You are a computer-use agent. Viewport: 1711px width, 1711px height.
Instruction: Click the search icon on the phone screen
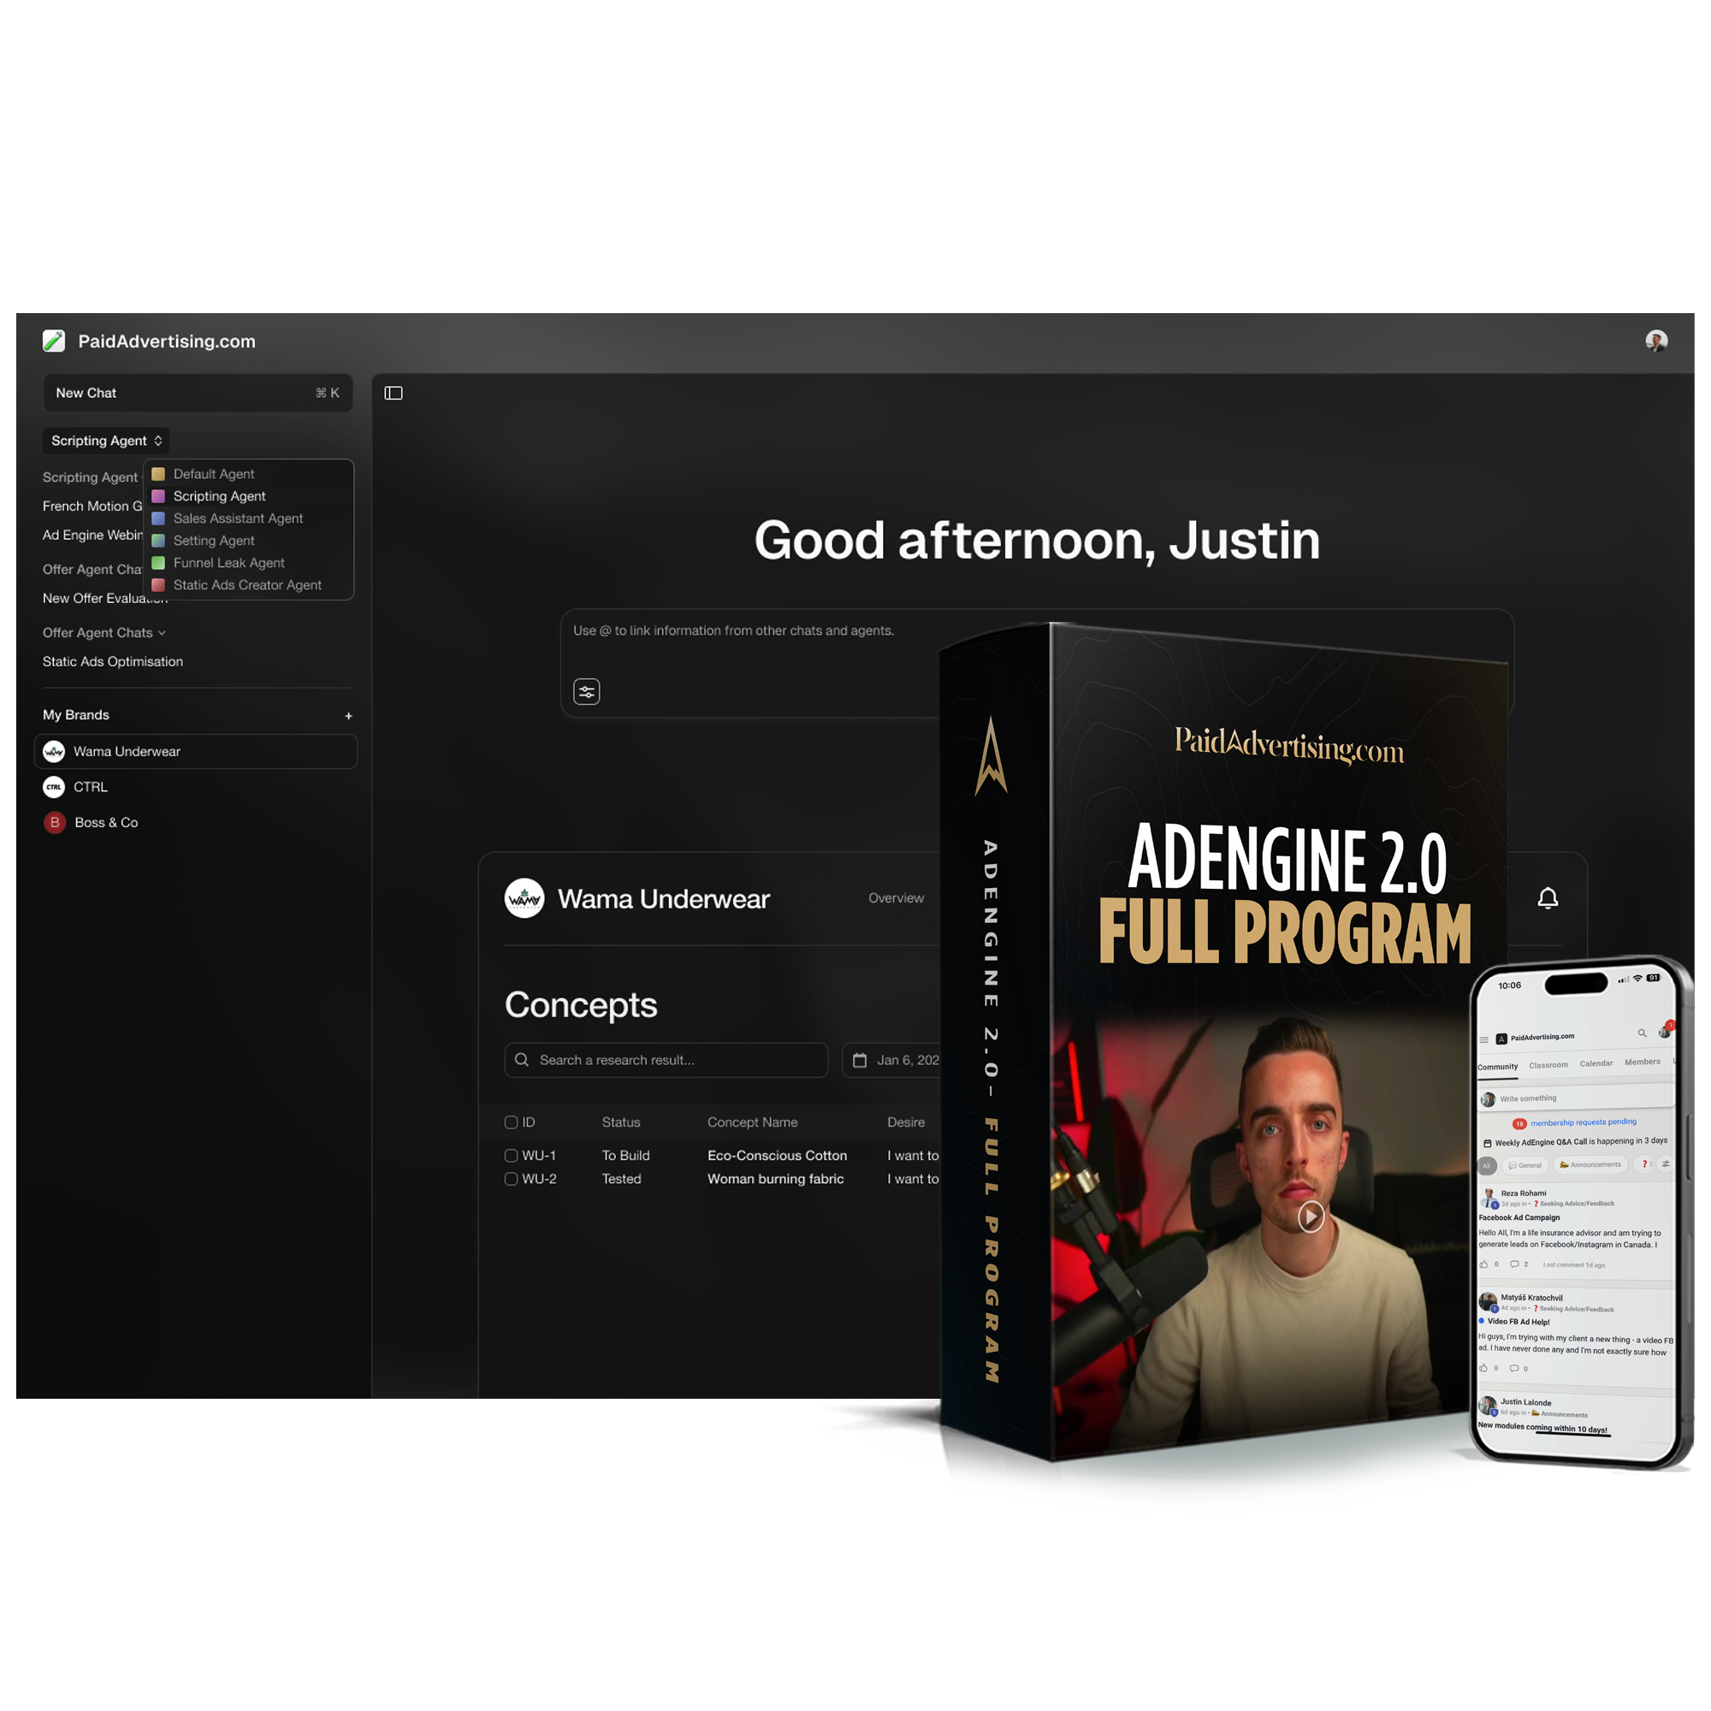click(x=1641, y=1033)
